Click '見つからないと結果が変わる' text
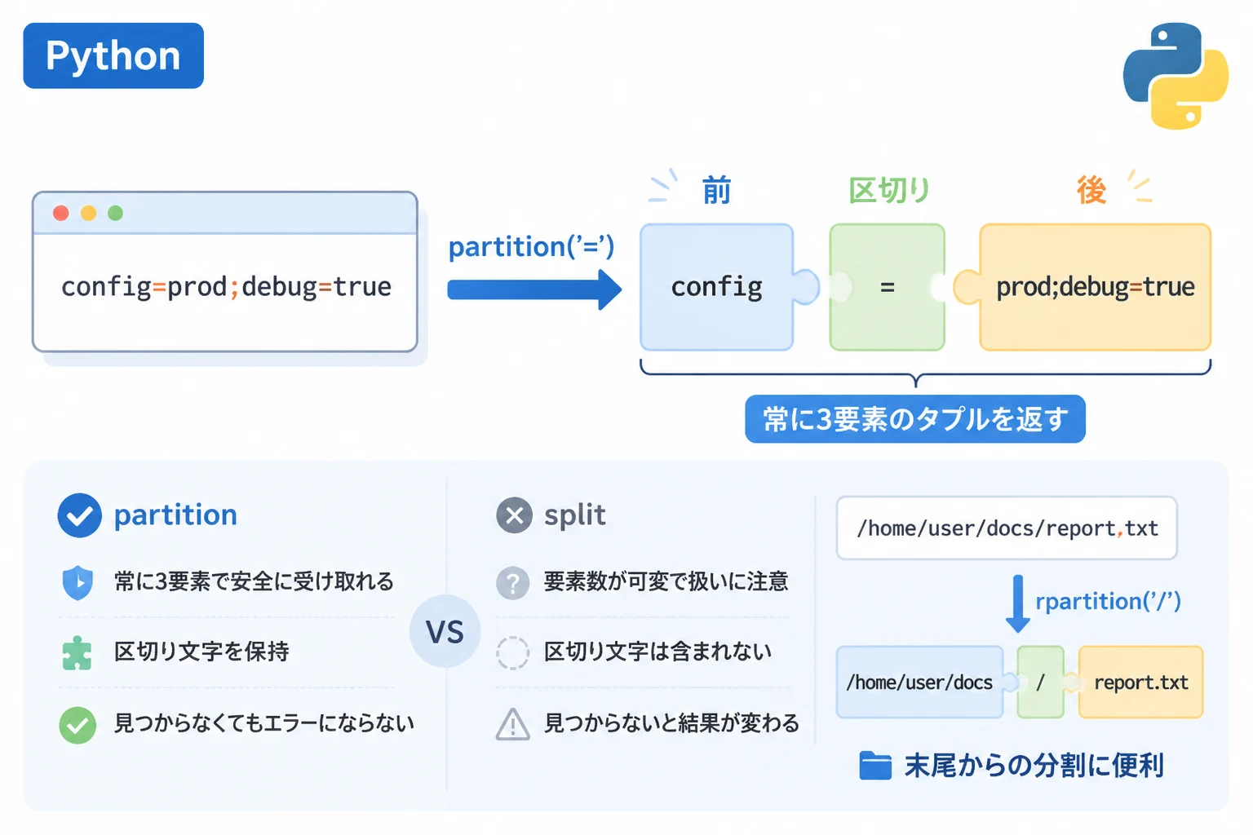1253x835 pixels. pos(671,724)
